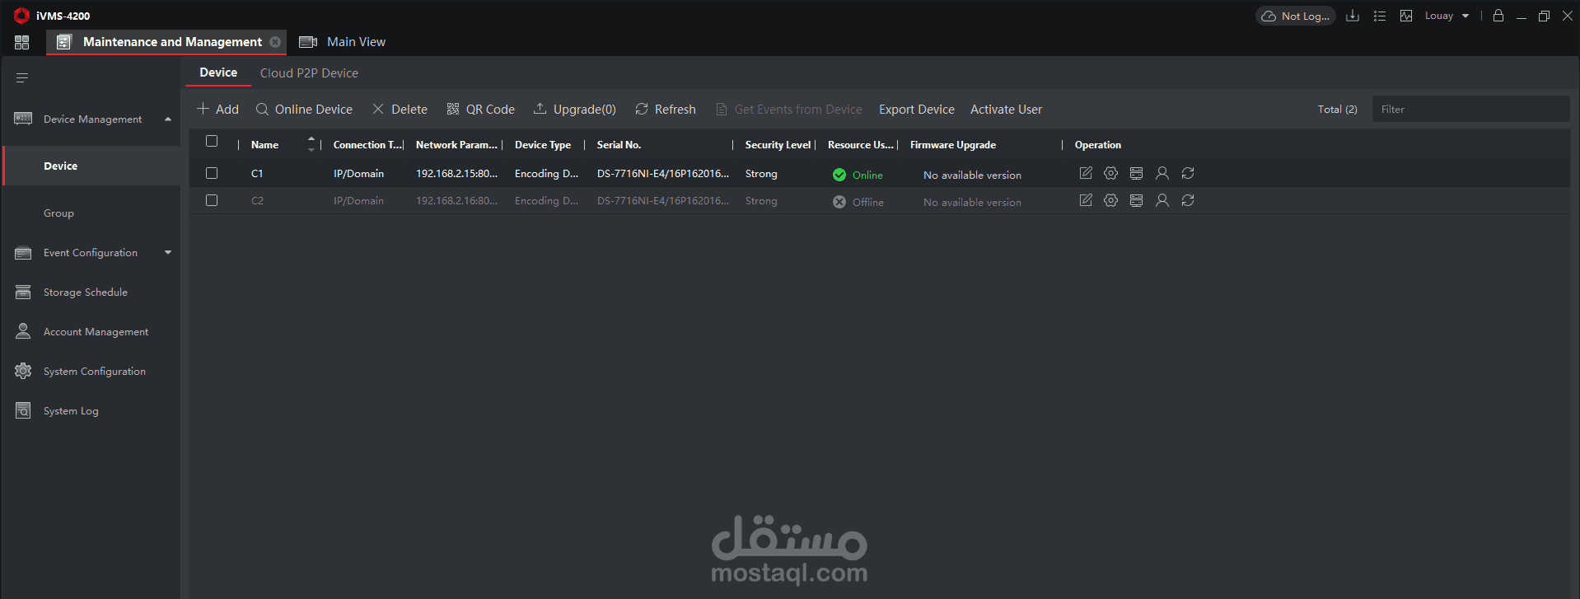Open the task list icon in the title bar
This screenshot has height=599, width=1580.
pos(1380,16)
